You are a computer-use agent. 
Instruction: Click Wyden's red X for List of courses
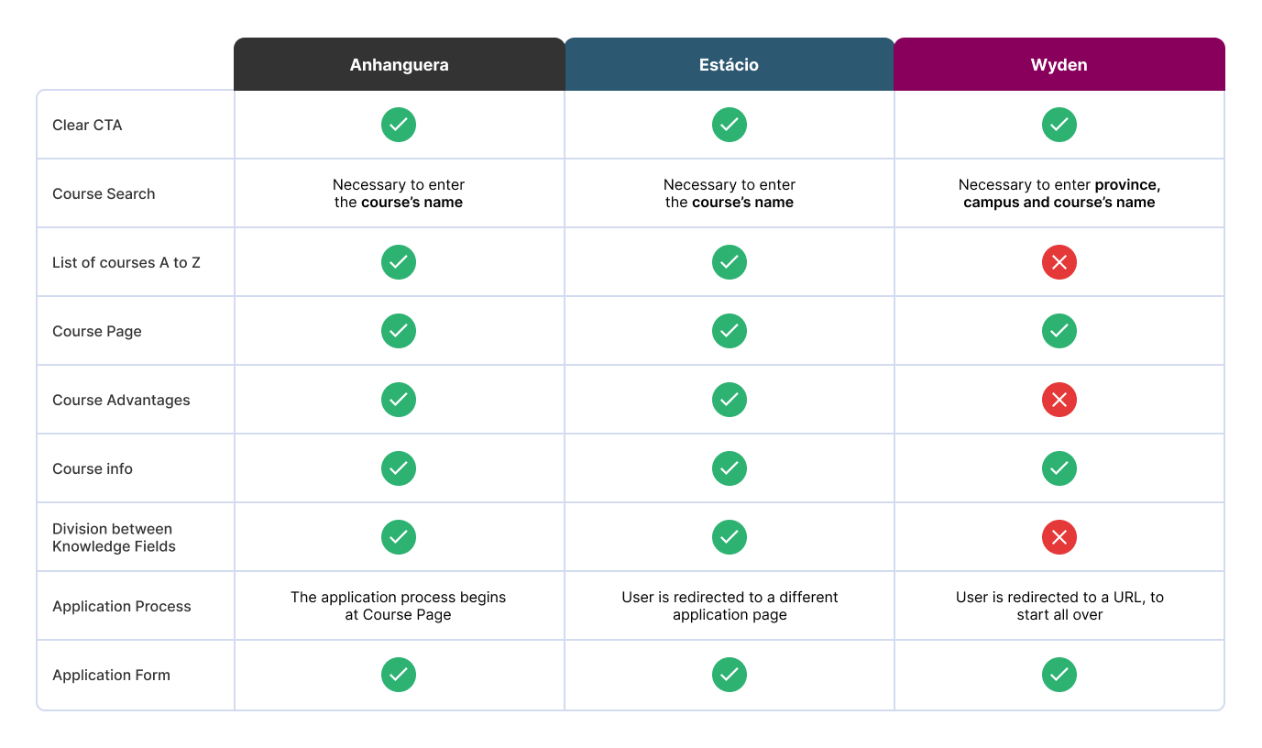point(1059,262)
